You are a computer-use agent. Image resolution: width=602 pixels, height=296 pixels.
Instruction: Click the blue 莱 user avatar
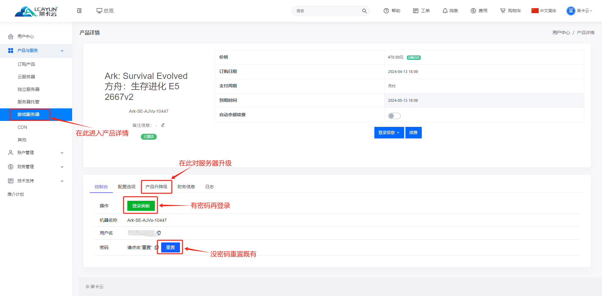[x=571, y=11]
